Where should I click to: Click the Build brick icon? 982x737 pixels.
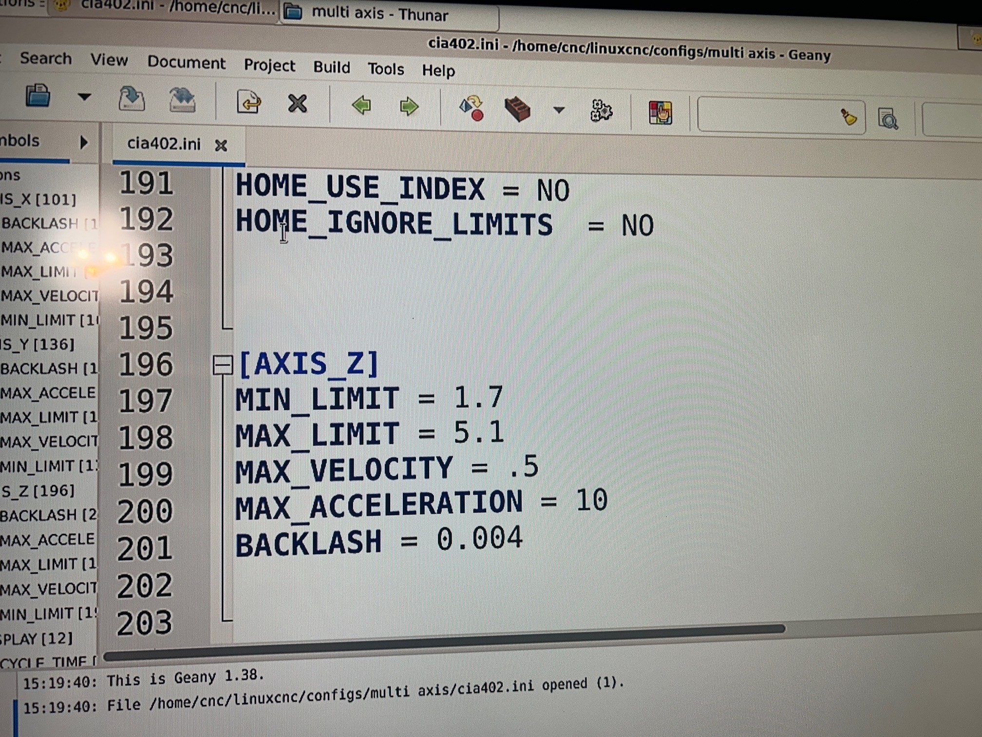click(517, 109)
